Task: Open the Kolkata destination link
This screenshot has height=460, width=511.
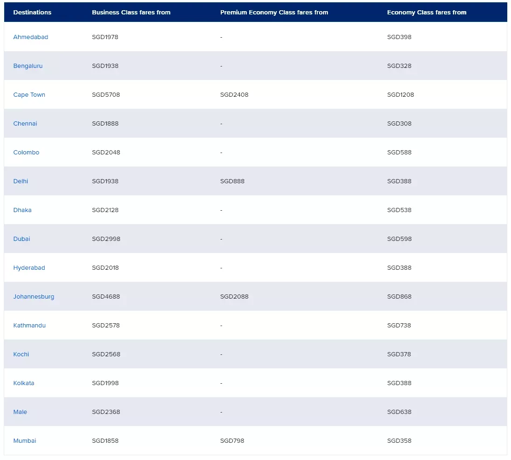Action: coord(23,383)
